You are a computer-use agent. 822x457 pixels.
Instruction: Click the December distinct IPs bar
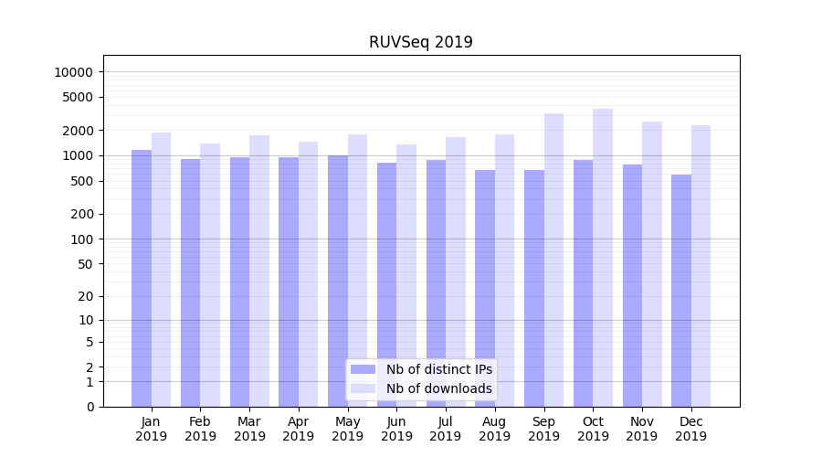coord(681,291)
